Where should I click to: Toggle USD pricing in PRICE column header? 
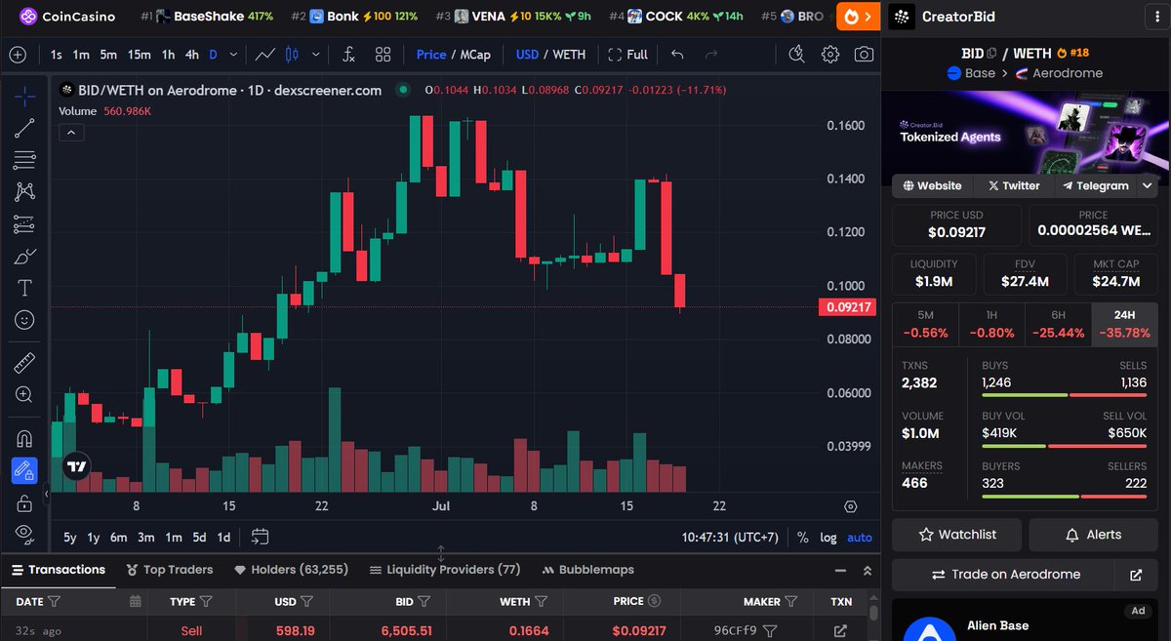(655, 602)
